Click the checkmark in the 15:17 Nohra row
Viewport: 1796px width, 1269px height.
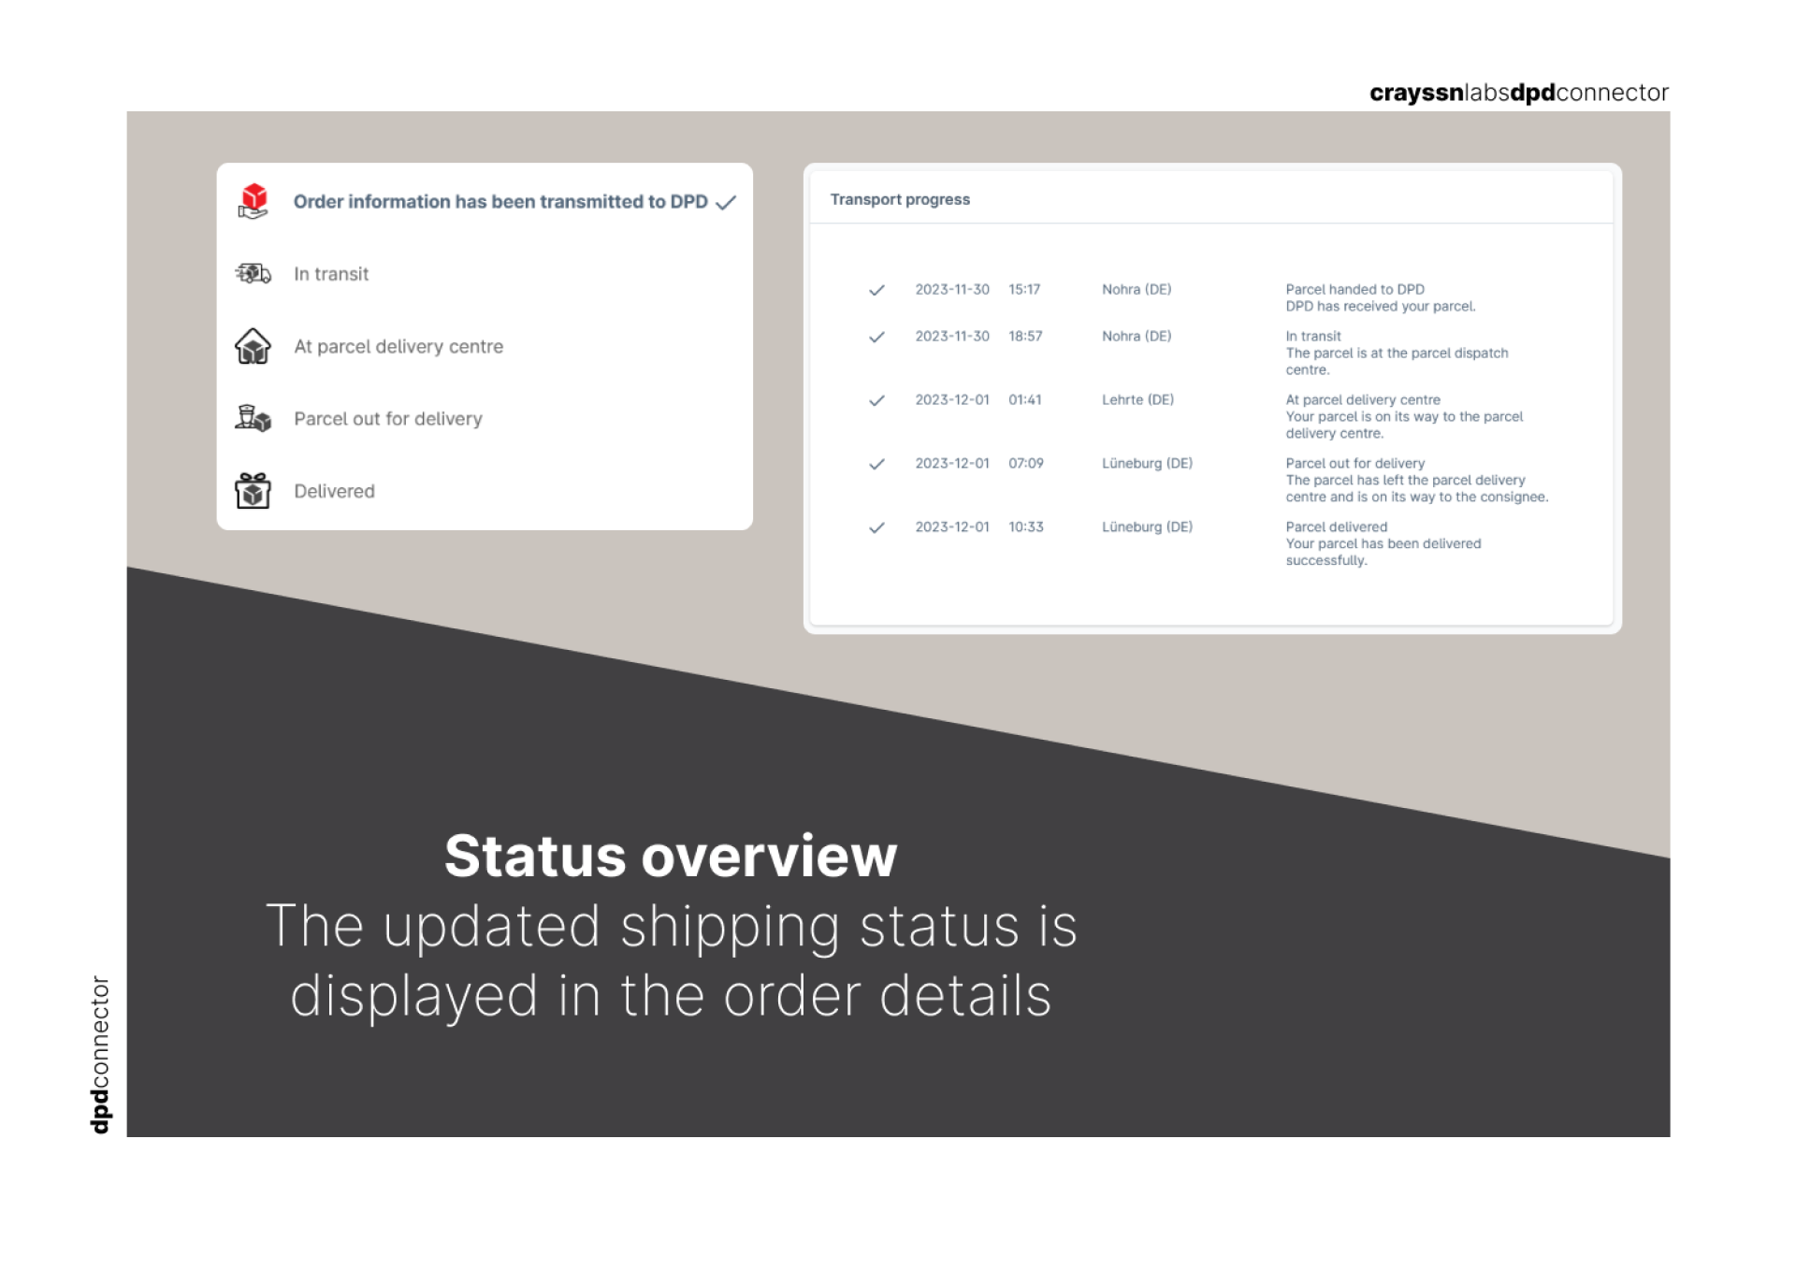click(876, 290)
